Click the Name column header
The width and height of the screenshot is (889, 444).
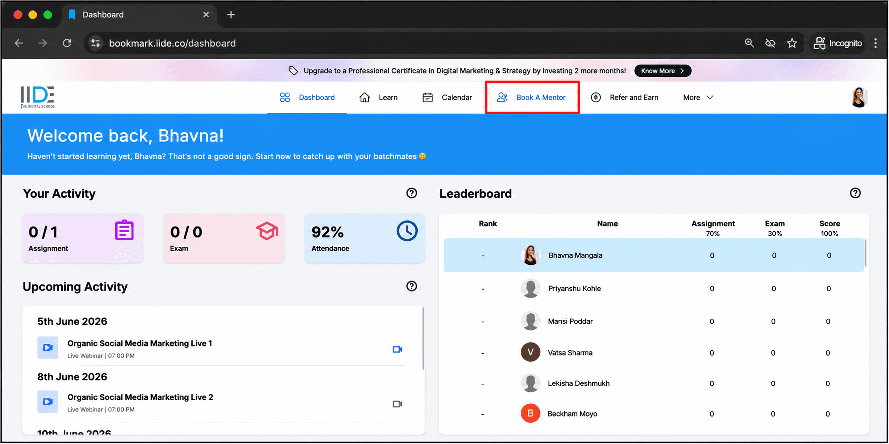tap(607, 224)
